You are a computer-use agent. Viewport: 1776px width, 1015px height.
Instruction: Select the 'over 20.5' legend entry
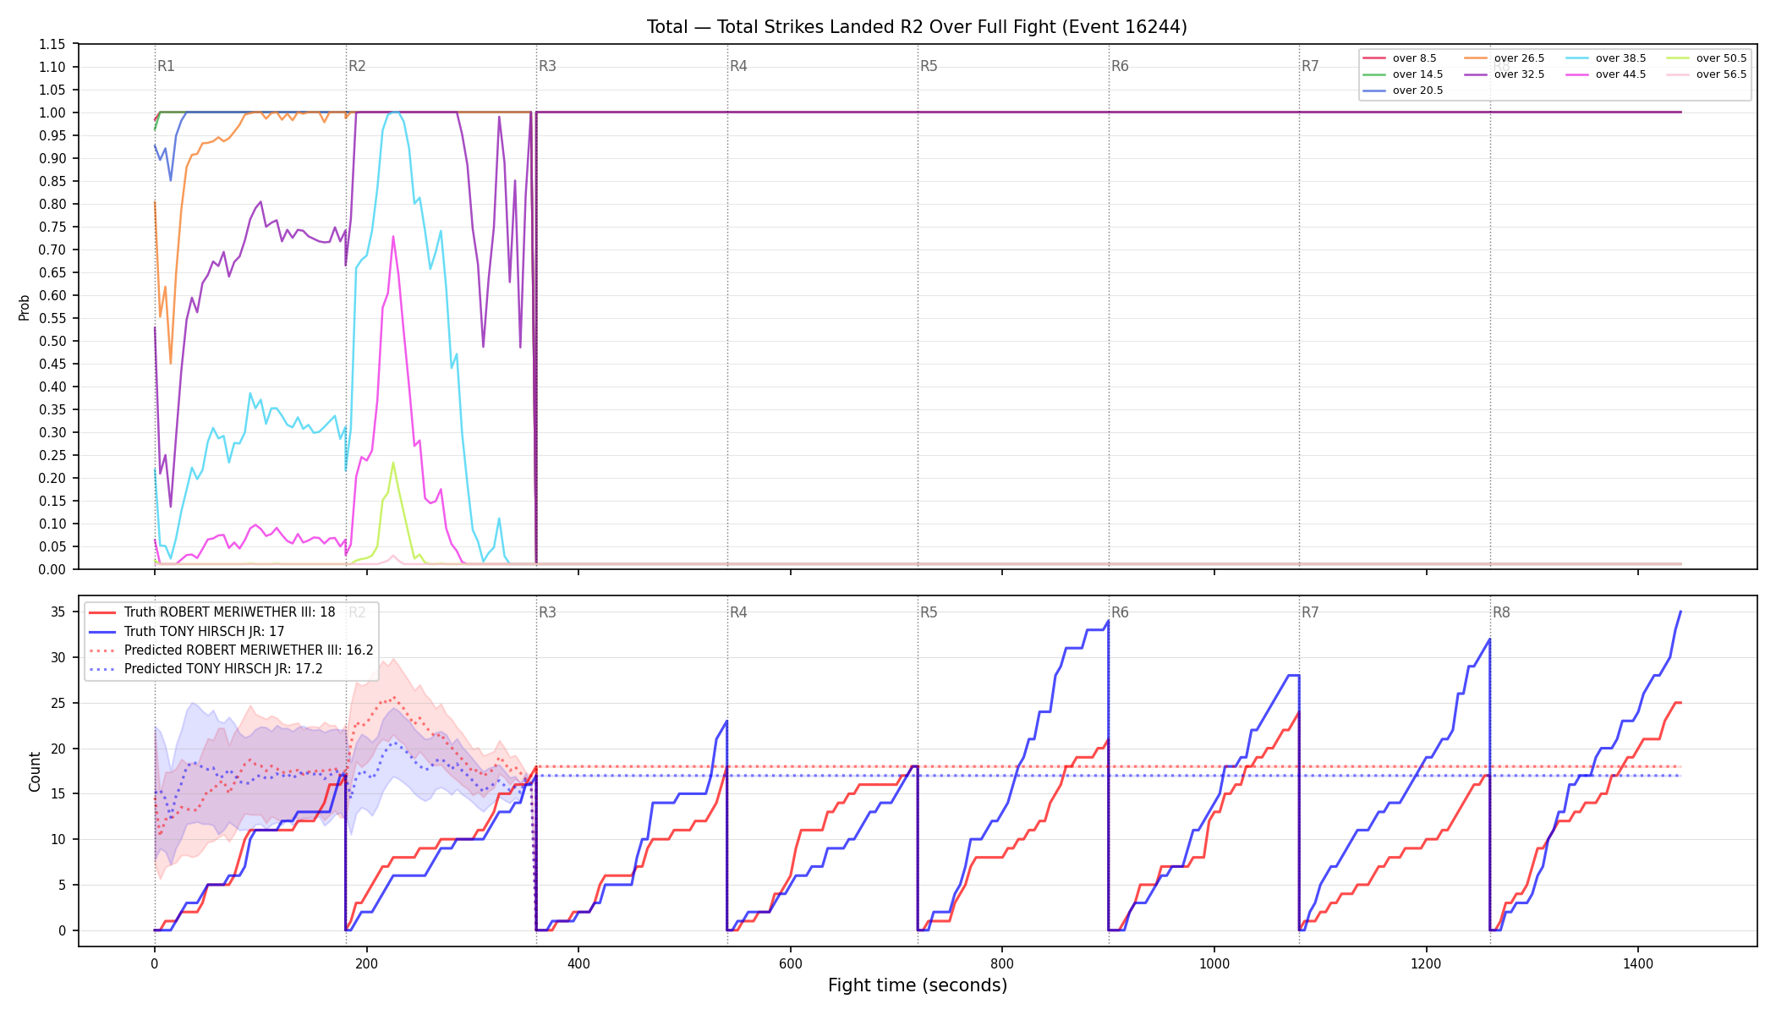click(1403, 91)
